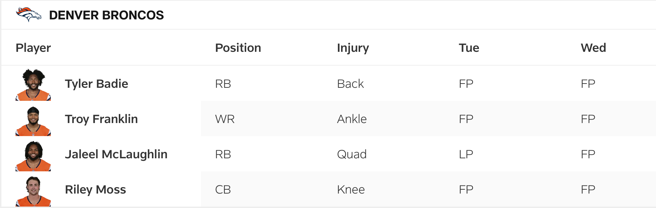Open Riley Moss's headshot photo
This screenshot has height=208, width=656.
pos(33,191)
